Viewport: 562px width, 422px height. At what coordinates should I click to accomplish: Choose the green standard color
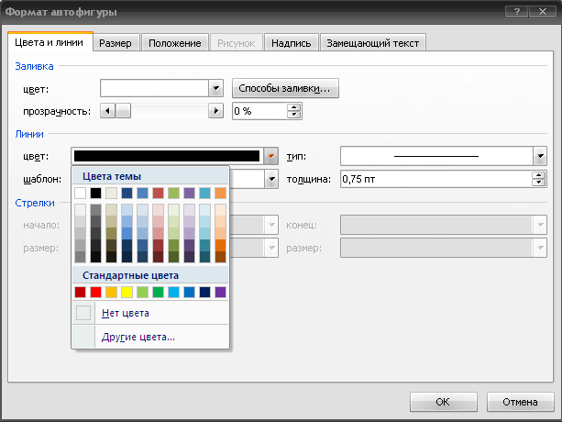click(158, 293)
